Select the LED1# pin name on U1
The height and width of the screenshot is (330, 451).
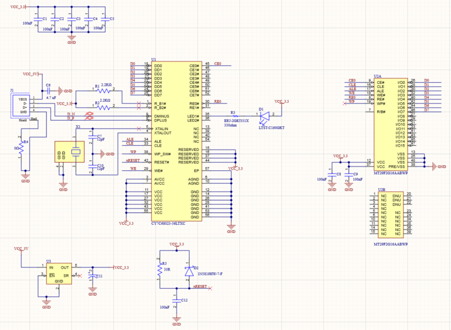click(193, 116)
